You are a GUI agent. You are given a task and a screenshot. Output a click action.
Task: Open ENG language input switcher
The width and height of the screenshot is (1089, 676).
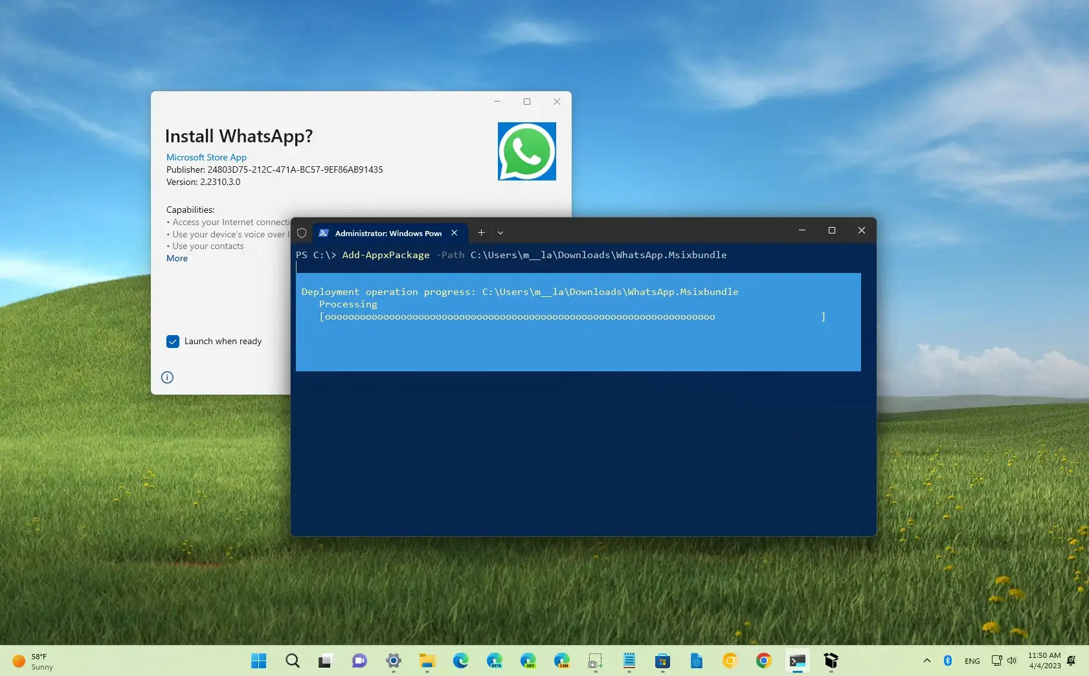coord(972,661)
